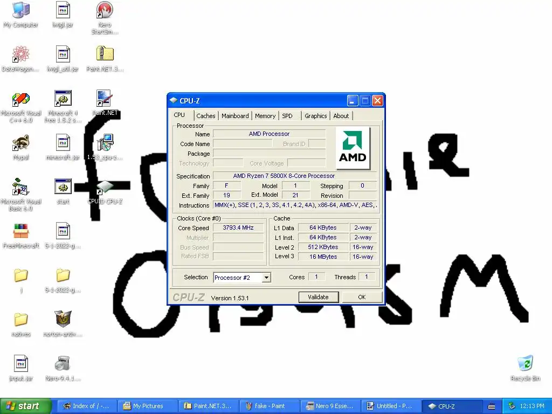The image size is (552, 414).
Task: Switch to the Caches tab
Action: [x=205, y=116]
